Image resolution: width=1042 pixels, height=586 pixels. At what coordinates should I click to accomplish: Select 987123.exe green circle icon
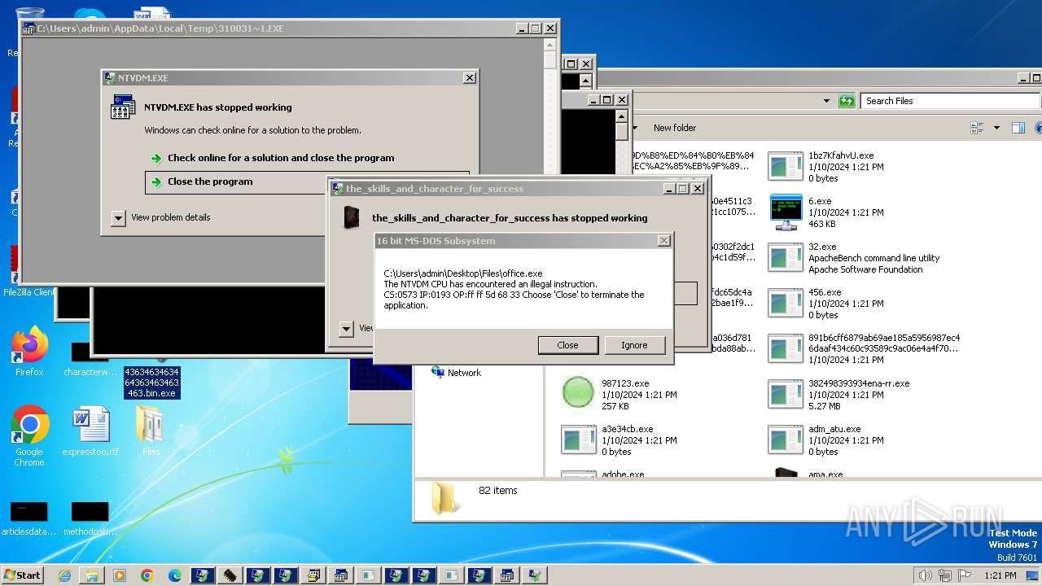tap(579, 394)
